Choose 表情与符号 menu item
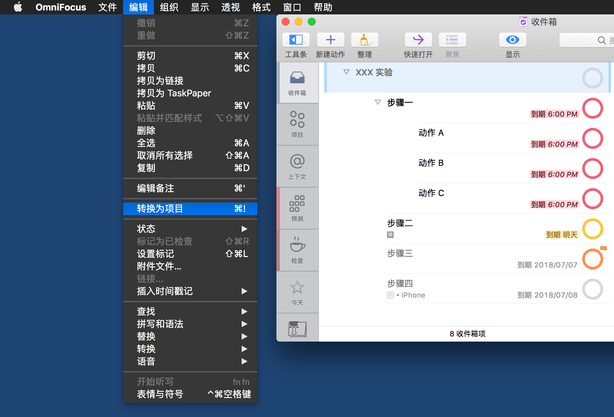The width and height of the screenshot is (614, 417). coord(190,394)
